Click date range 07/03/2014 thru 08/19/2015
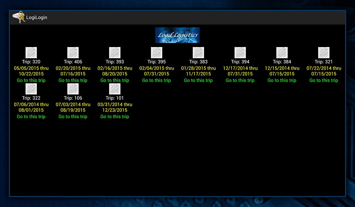 (x=73, y=108)
